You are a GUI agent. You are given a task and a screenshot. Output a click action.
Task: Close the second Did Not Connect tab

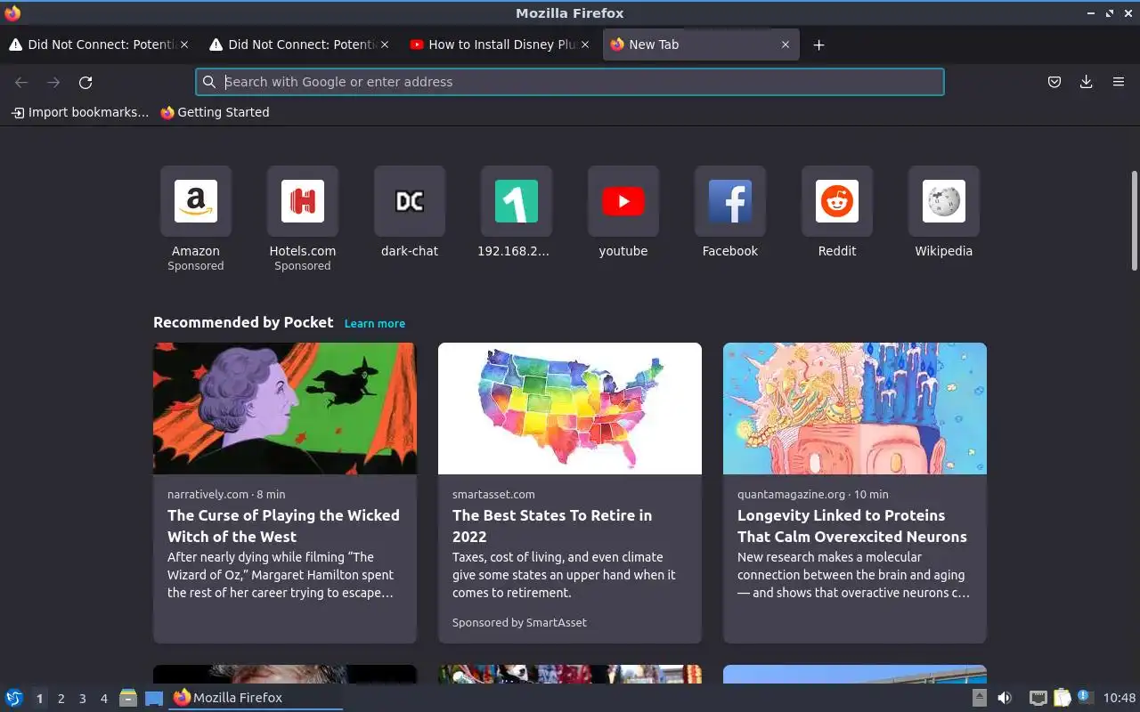(x=384, y=44)
